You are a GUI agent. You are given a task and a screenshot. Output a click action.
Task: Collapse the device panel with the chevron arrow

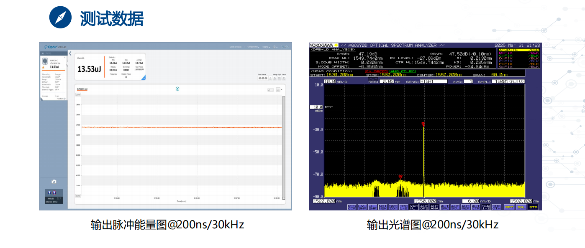(x=70, y=53)
